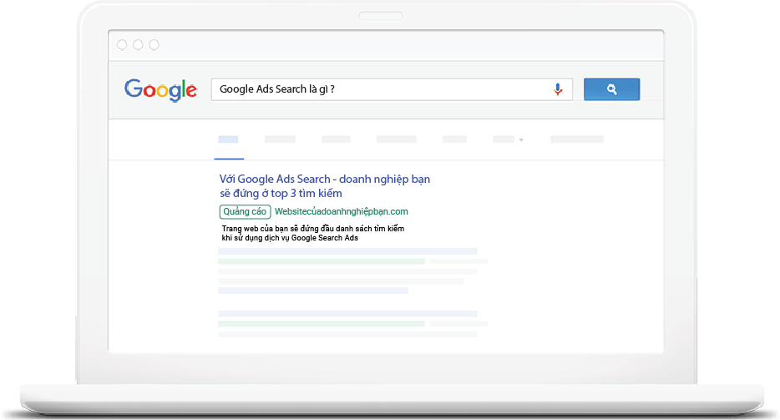Select the fourth placeholder search tab
Image resolution: width=780 pixels, height=420 pixels.
tap(397, 139)
